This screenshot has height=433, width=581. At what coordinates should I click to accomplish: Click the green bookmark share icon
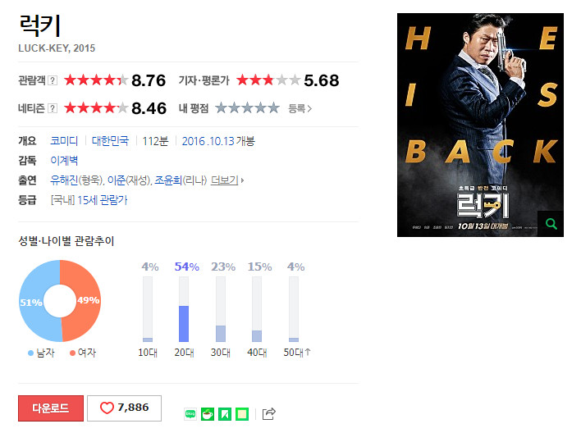225,414
